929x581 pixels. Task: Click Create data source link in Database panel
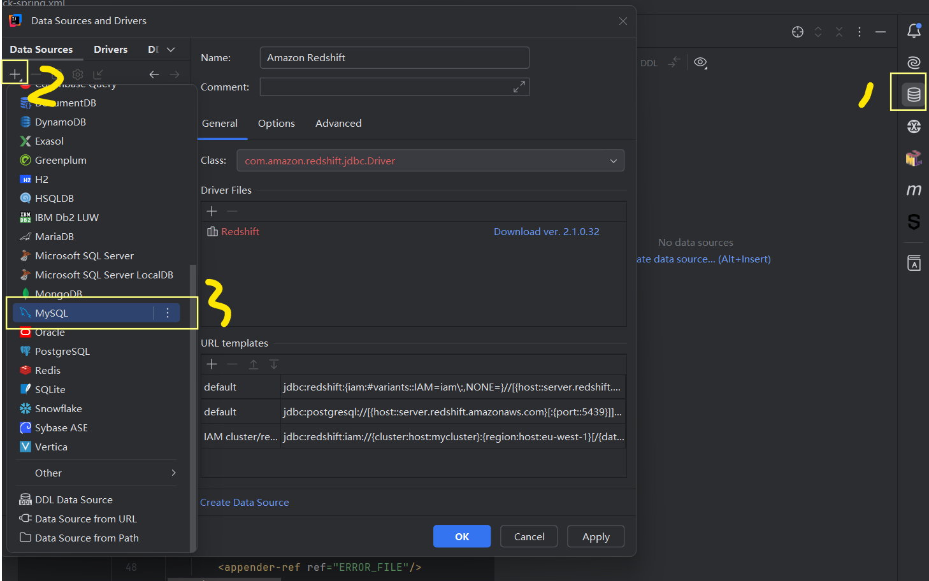coord(703,259)
